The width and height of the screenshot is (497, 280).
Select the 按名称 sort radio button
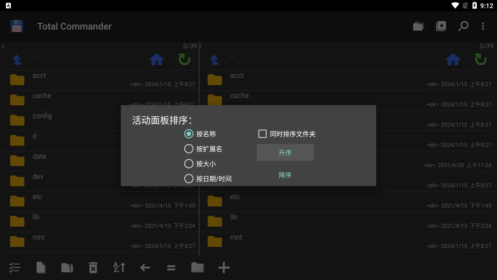pos(200,134)
